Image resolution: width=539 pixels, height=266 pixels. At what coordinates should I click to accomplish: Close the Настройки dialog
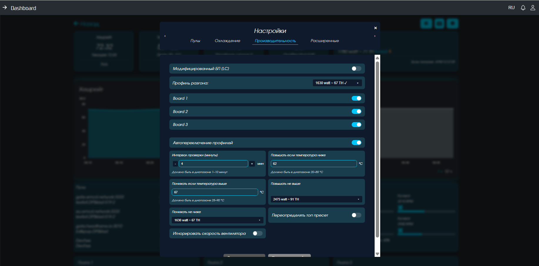click(376, 28)
